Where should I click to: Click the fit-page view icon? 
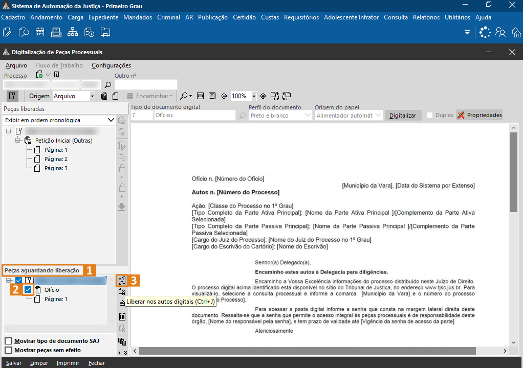tap(212, 96)
